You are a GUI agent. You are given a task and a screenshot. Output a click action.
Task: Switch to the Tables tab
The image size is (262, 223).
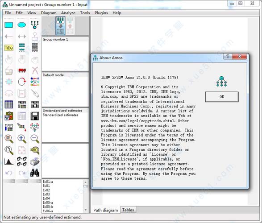128,210
